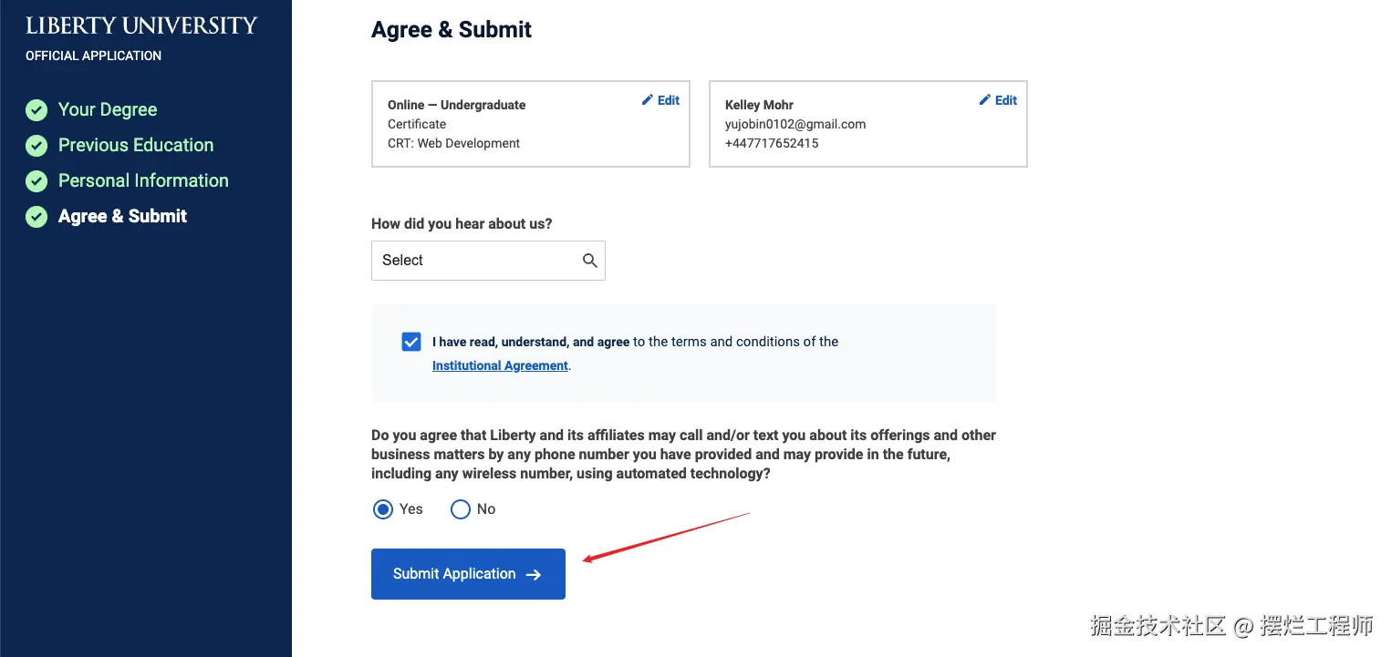Choose the No radio option

[x=461, y=509]
